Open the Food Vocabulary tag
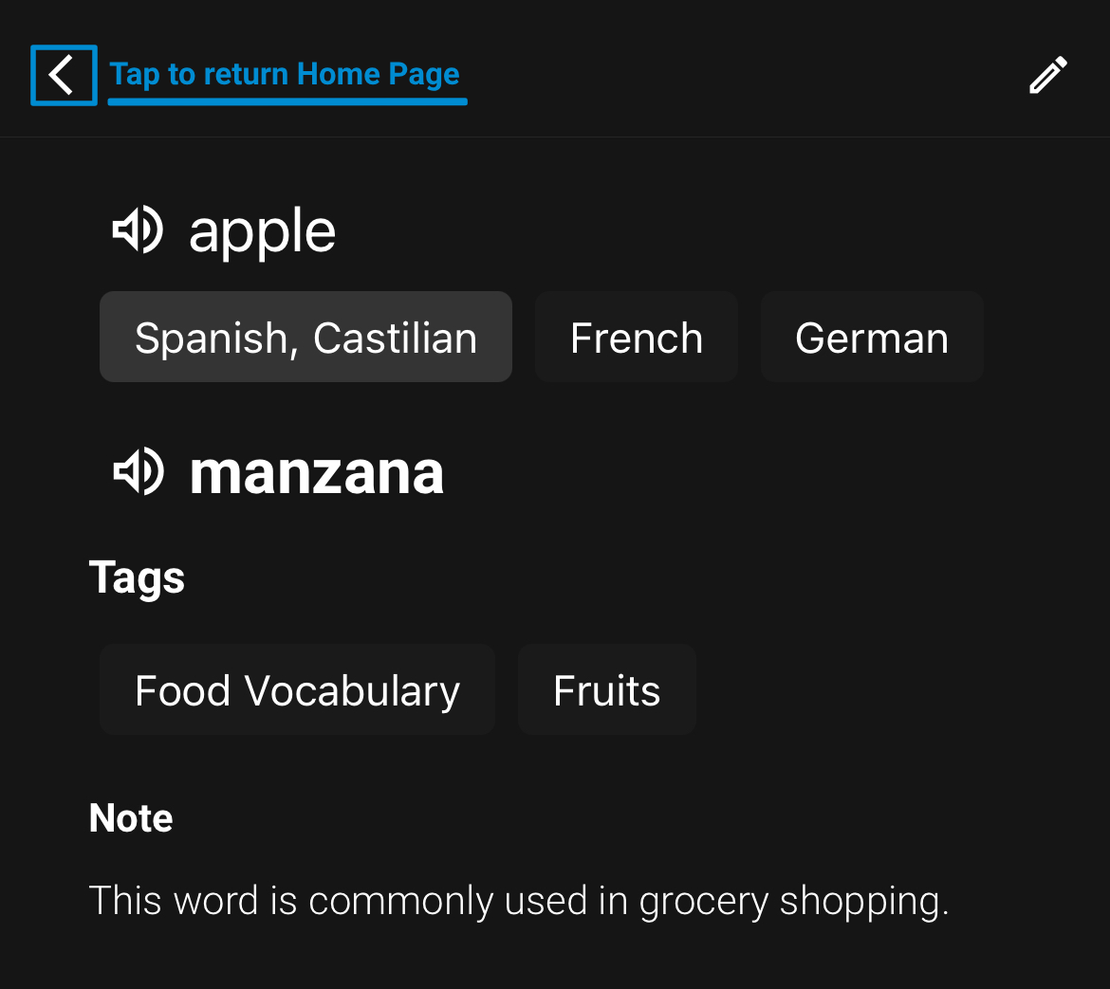The image size is (1110, 989). click(x=297, y=690)
